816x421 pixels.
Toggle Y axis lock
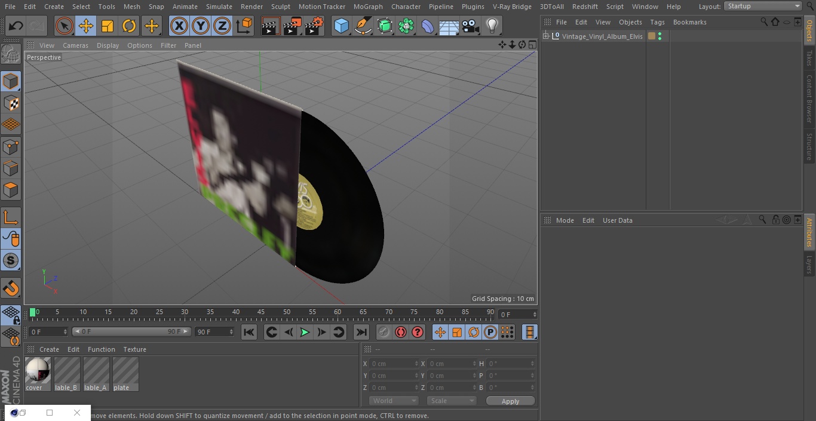pyautogui.click(x=201, y=26)
